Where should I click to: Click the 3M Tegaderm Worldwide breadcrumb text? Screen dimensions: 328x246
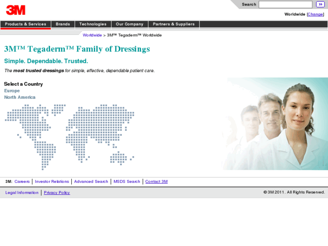pyautogui.click(x=134, y=35)
